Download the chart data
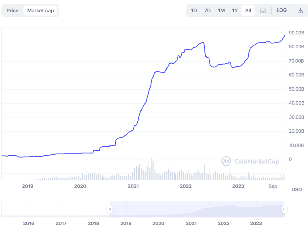 300,11
